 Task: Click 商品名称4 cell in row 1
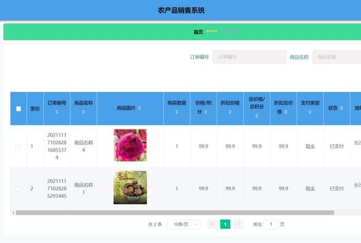84,146
